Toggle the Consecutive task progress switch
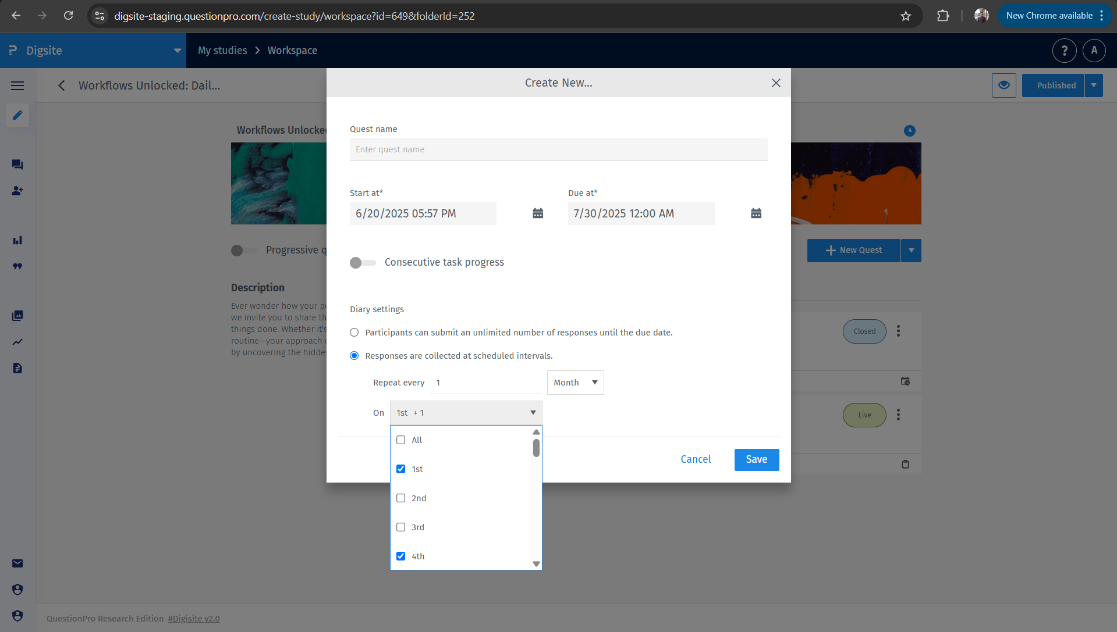 pyautogui.click(x=362, y=262)
